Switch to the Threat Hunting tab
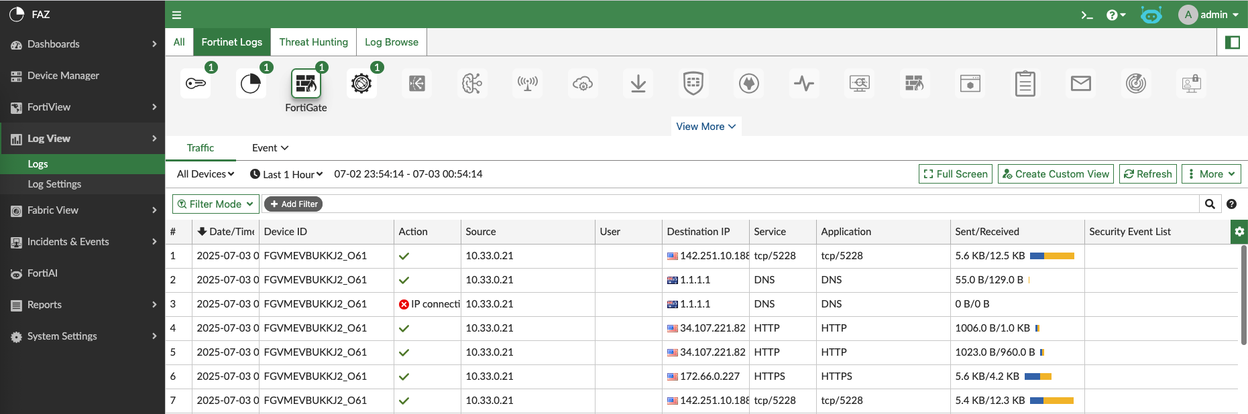Screen dimensions: 1248x414 (x=313, y=42)
